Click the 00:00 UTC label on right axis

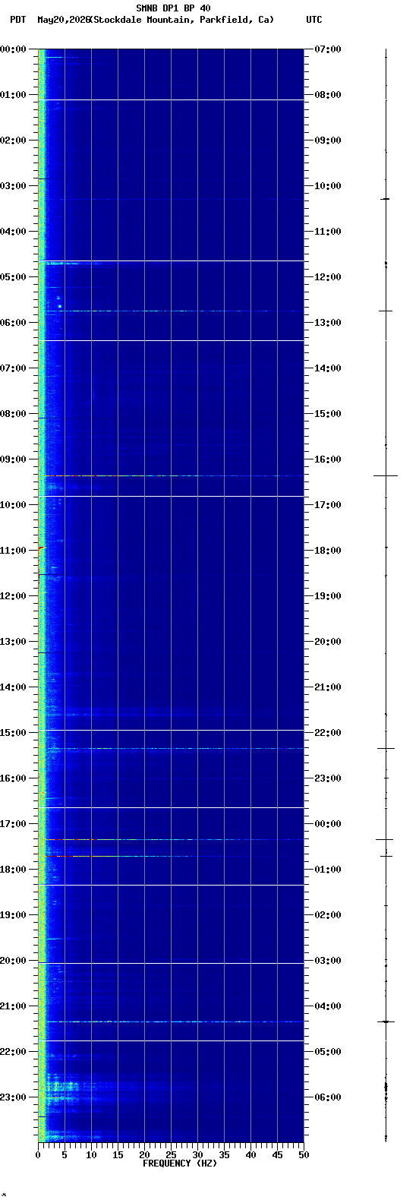(327, 824)
